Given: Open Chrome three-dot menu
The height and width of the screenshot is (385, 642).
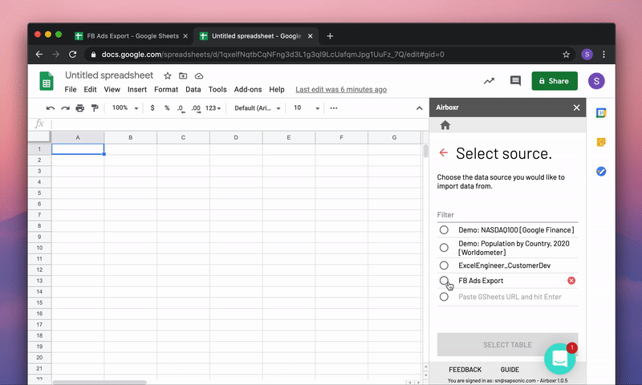Looking at the screenshot, I should tap(603, 55).
